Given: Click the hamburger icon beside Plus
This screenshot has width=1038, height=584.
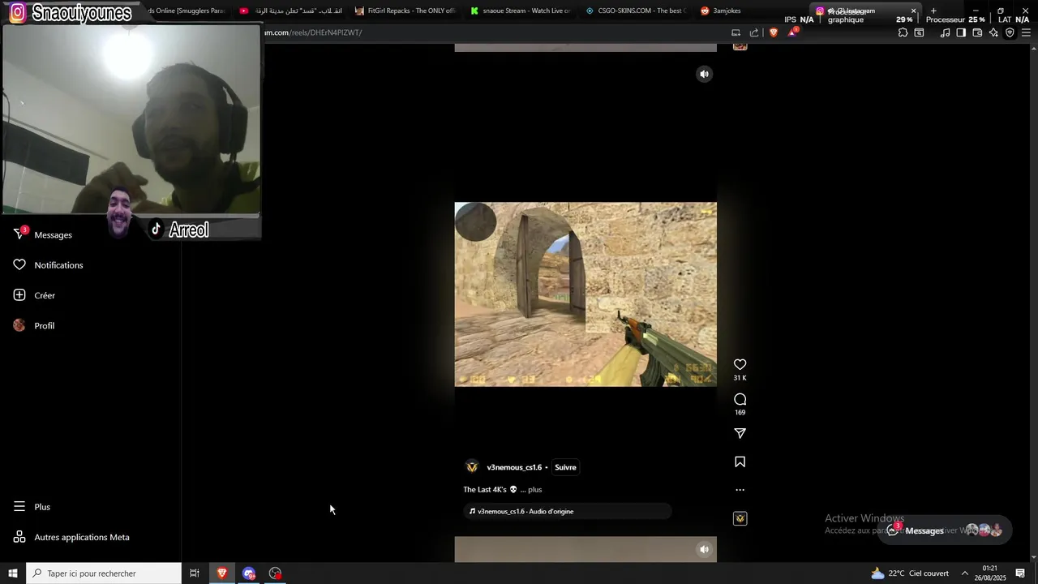Looking at the screenshot, I should 19,507.
